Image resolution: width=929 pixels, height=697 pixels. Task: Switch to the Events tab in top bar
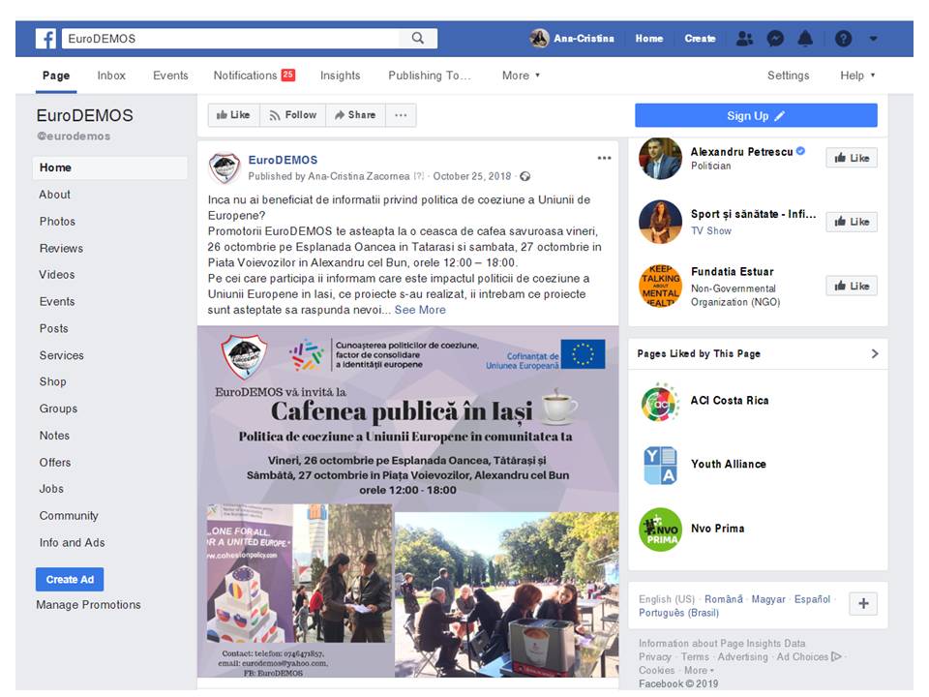pos(170,76)
